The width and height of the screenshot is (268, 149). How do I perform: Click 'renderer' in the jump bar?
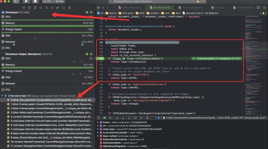tap(153, 13)
